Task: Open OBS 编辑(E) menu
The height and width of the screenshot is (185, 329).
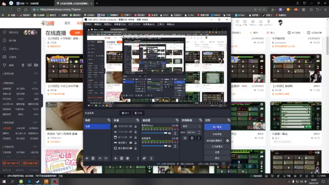Action: point(97,25)
